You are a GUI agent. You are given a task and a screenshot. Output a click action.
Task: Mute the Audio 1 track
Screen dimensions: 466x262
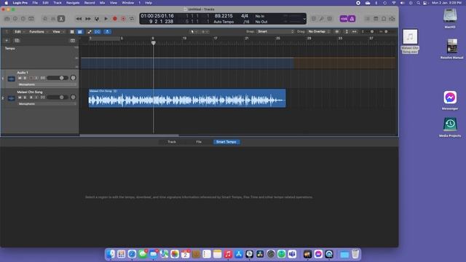point(20,78)
